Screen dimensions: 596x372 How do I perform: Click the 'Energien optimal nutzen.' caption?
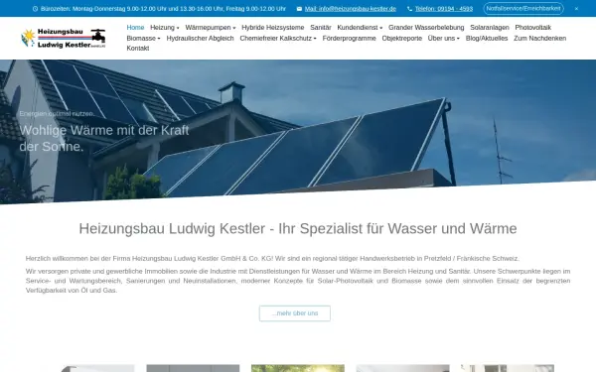pos(57,113)
